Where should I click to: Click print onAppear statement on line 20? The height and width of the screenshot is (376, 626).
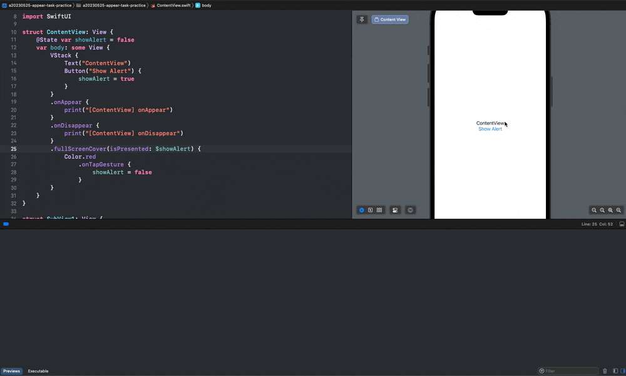pyautogui.click(x=118, y=109)
